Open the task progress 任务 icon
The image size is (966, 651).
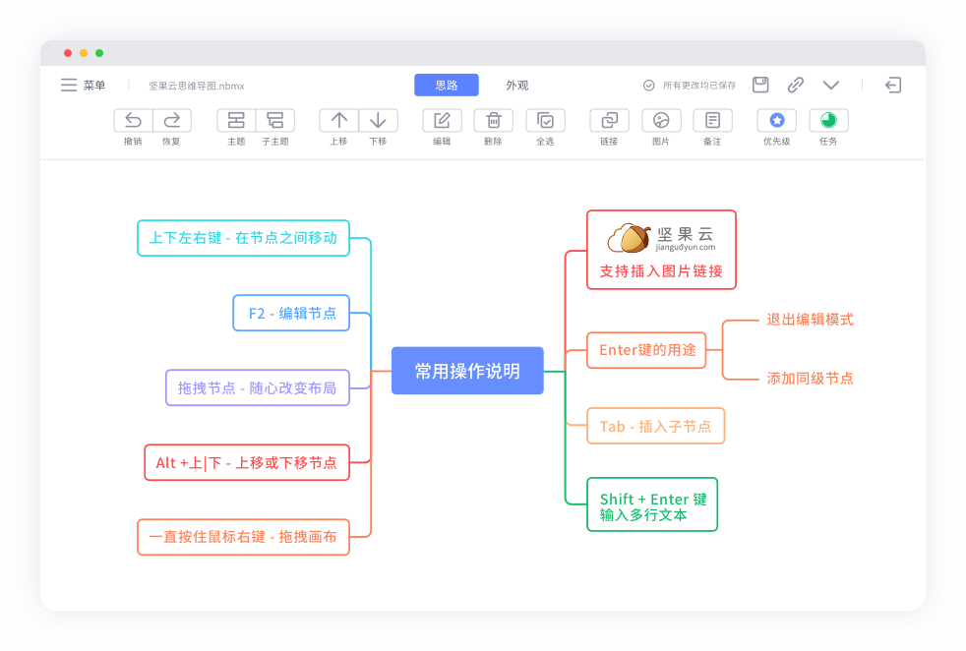[828, 120]
